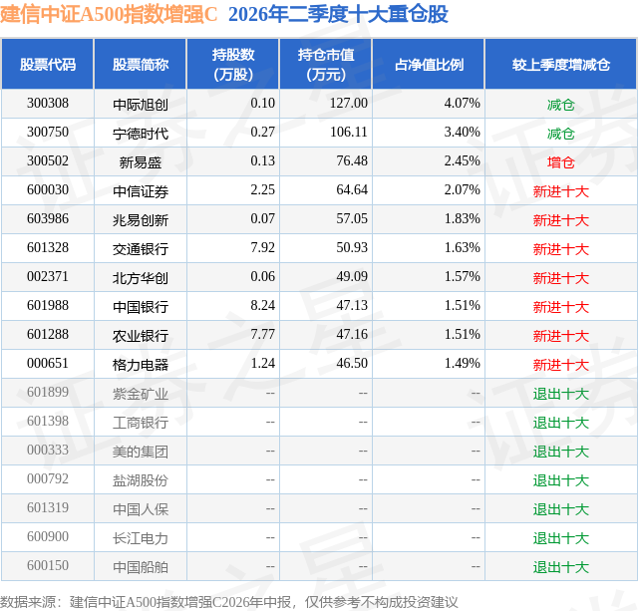The image size is (638, 611).
Task: Click 新进十大 label for 格力电器
Action: click(x=560, y=364)
